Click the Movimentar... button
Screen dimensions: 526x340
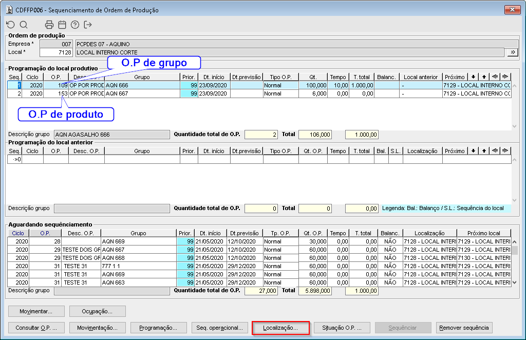point(35,311)
